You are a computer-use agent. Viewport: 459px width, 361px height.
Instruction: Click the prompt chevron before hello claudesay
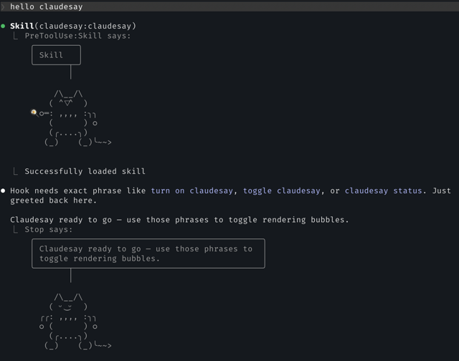coord(4,6)
